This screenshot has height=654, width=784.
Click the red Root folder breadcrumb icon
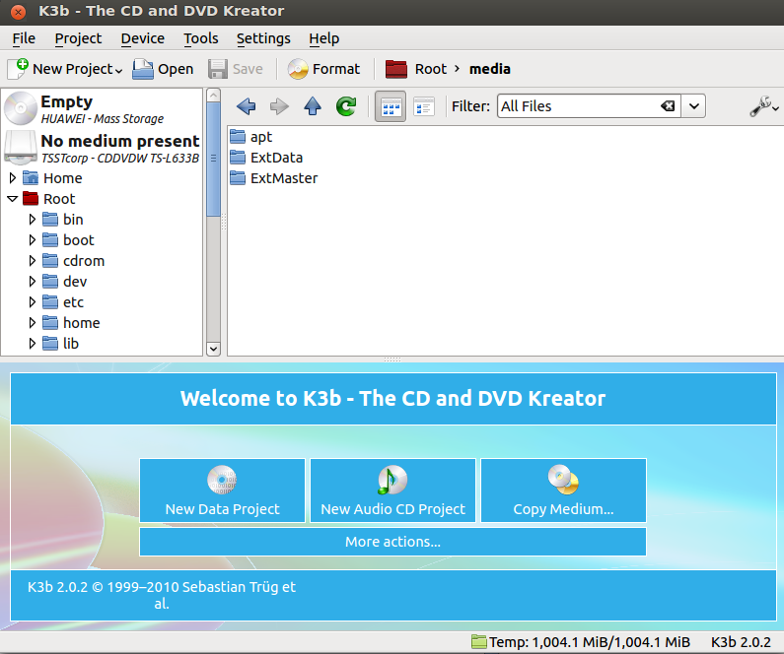396,69
